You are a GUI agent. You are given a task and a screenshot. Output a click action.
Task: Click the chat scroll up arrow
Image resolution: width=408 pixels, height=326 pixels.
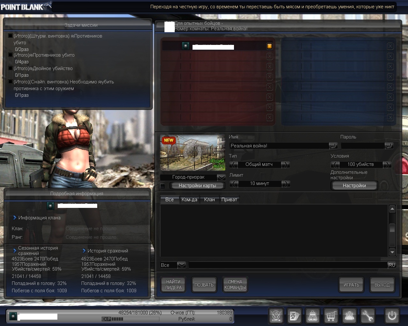click(x=392, y=209)
